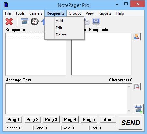Click the monitor with gear toolbar icon
This screenshot has height=134, width=147.
tap(96, 21)
